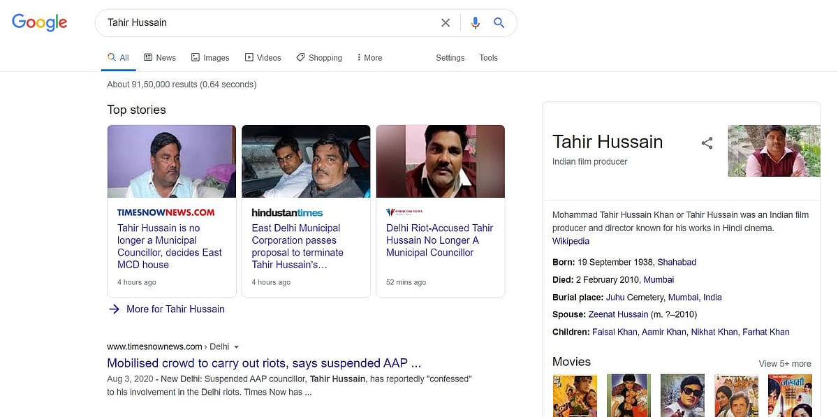The height and width of the screenshot is (417, 838).
Task: Clear the search box with X icon
Action: click(446, 23)
